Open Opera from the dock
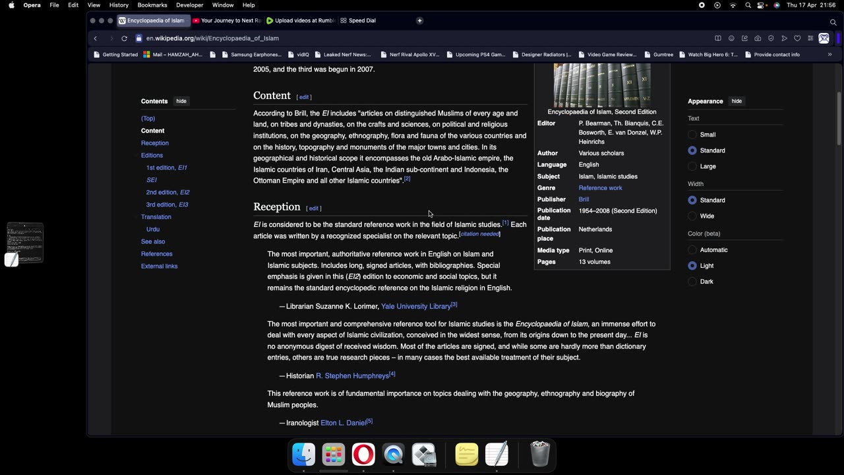This screenshot has width=844, height=475. pyautogui.click(x=363, y=454)
